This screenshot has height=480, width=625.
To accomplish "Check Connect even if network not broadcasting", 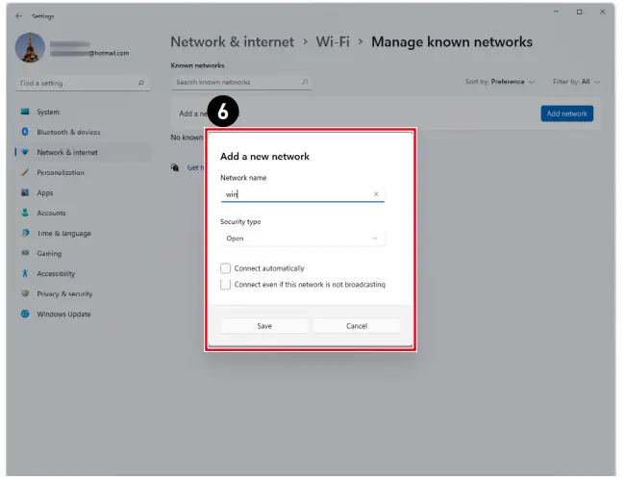I will [225, 285].
